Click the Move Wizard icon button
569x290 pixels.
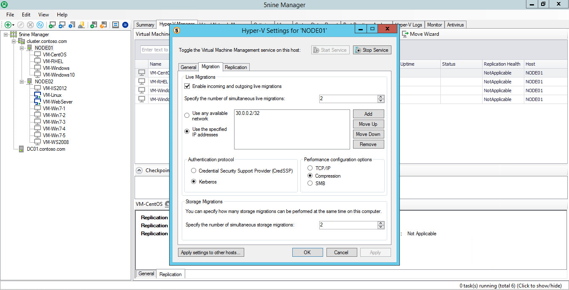pyautogui.click(x=405, y=34)
